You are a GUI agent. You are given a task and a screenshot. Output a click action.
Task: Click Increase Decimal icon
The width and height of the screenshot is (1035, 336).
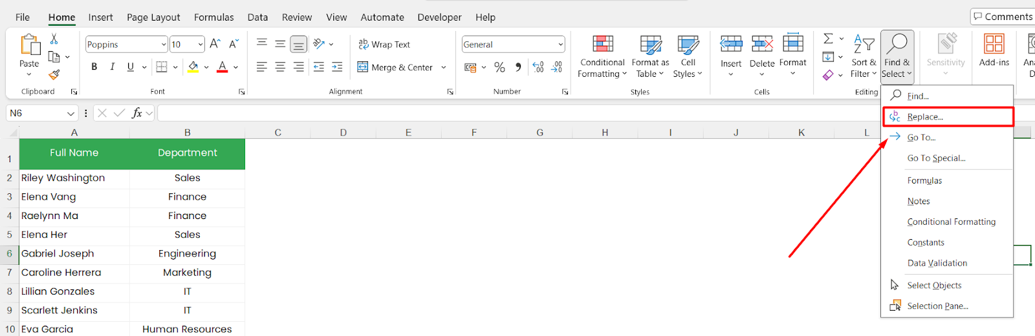pyautogui.click(x=538, y=67)
